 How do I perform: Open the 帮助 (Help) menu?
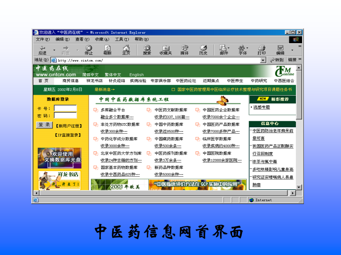click(x=142, y=39)
